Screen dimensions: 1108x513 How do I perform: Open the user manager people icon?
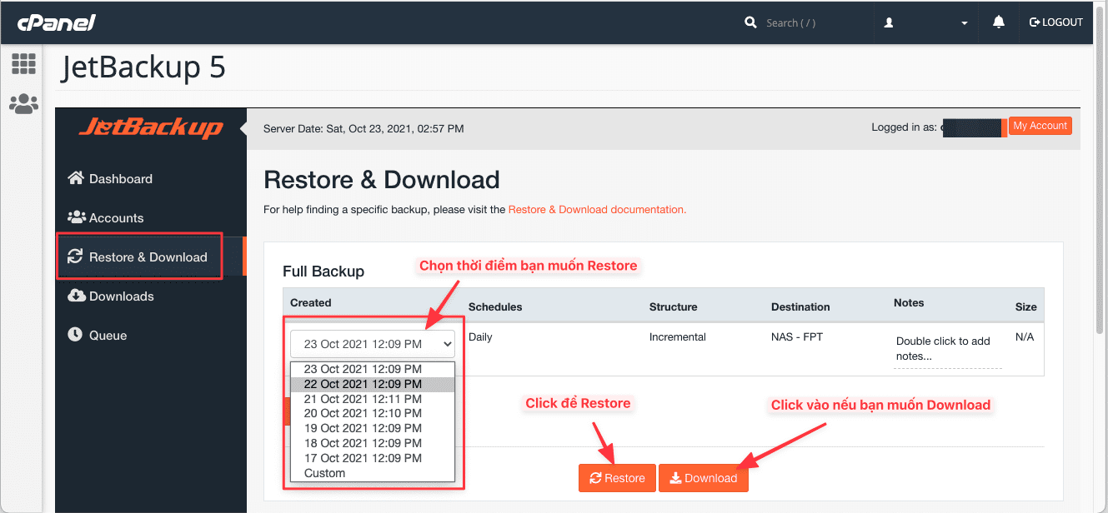click(23, 103)
